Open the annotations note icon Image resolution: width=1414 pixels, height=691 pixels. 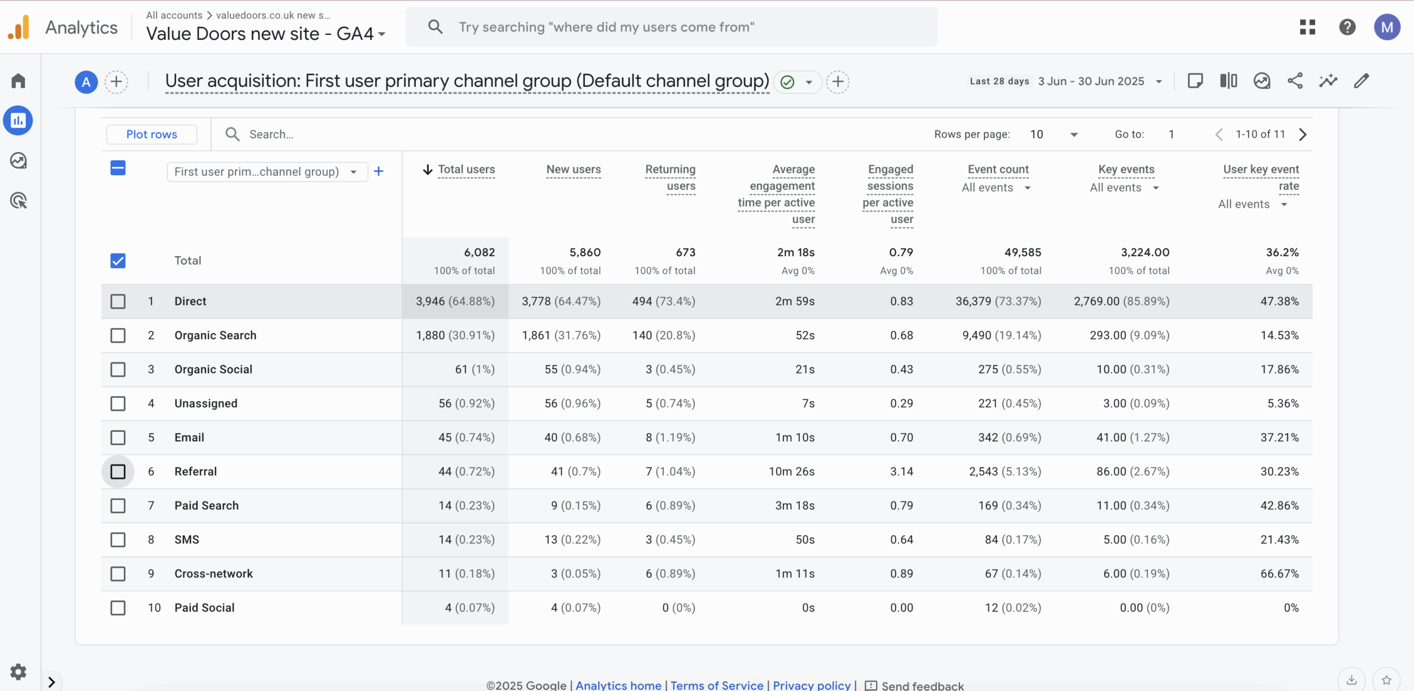pyautogui.click(x=1195, y=81)
